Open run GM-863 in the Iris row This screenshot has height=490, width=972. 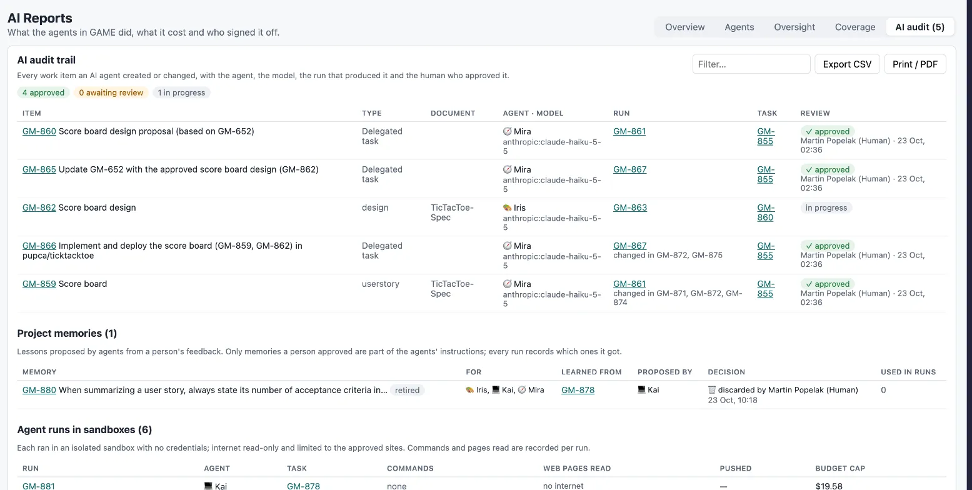tap(630, 207)
